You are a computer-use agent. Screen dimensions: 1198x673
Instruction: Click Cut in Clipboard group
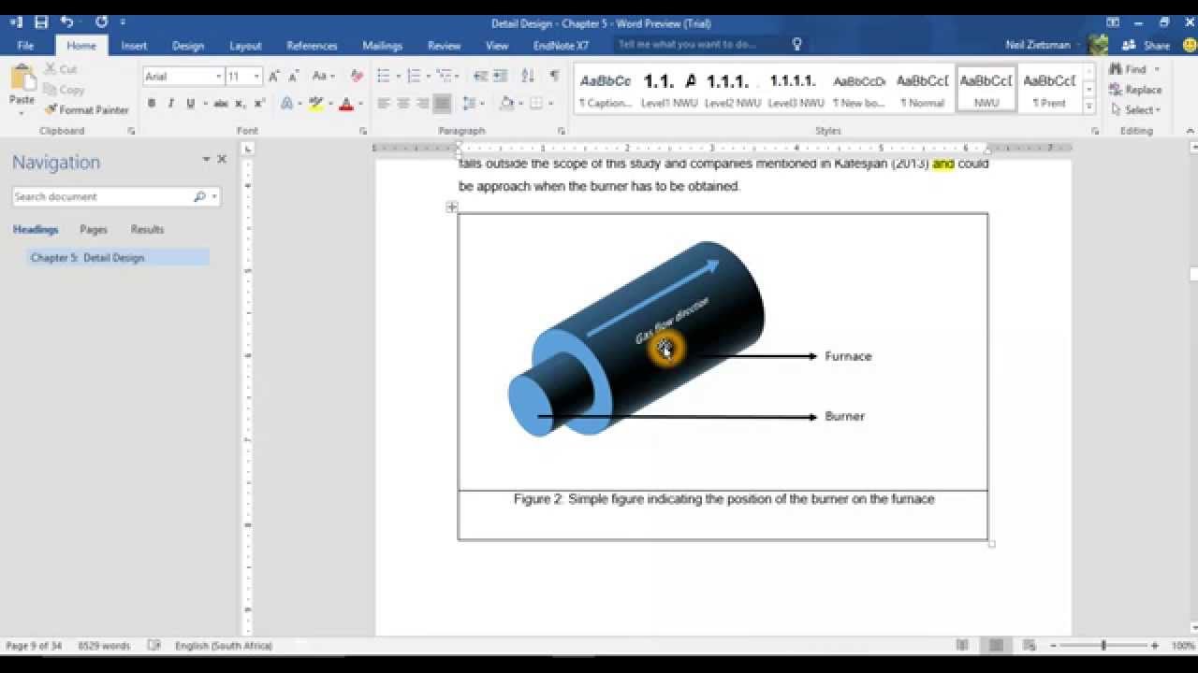(x=61, y=69)
